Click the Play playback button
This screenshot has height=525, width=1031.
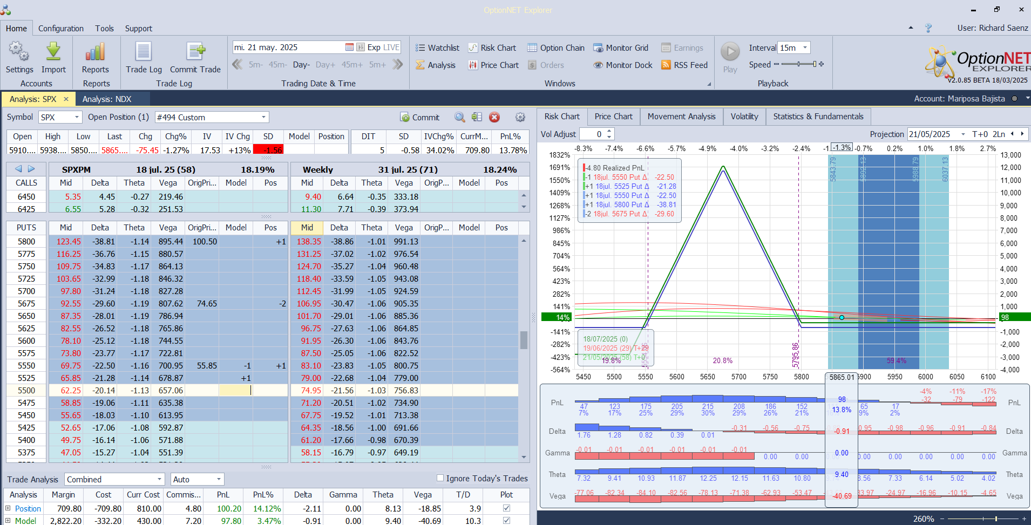(x=730, y=52)
